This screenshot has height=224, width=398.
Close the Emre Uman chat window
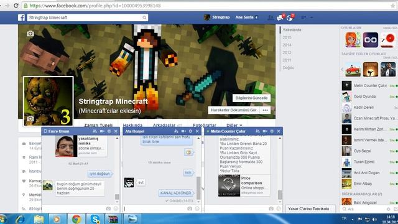tap(116, 131)
